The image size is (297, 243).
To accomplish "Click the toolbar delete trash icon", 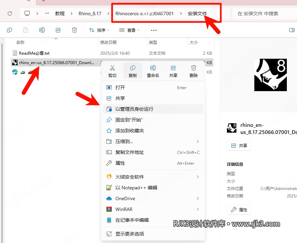I will pyautogui.click(x=75, y=30).
